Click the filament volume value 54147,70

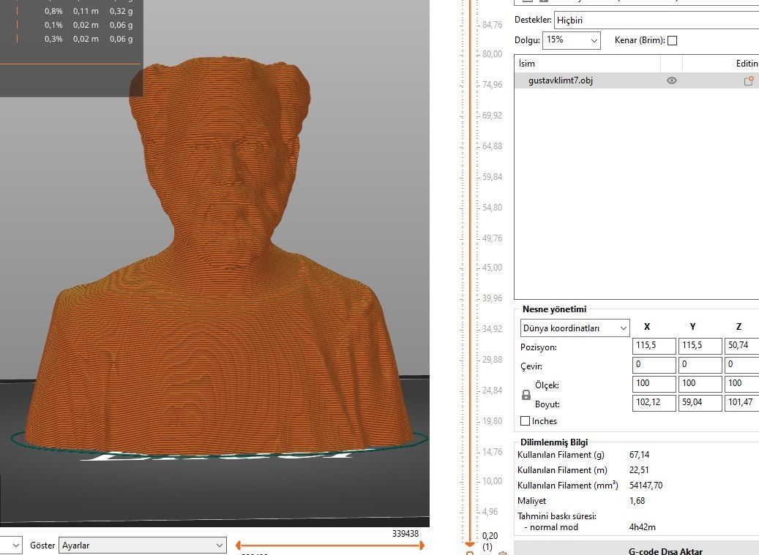pos(646,486)
